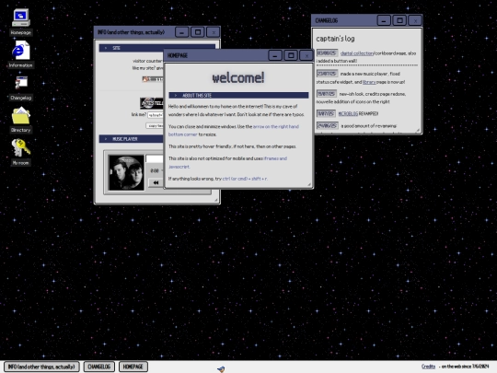Maximize the Info window

pos(198,32)
